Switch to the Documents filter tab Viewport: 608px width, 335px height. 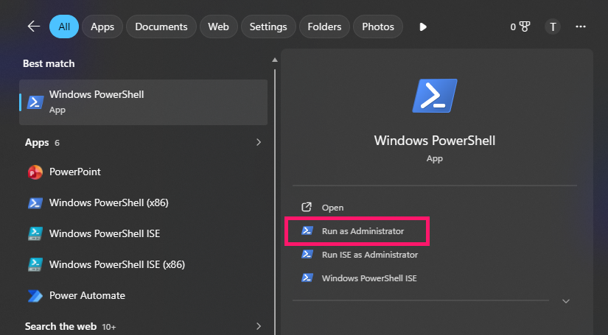pos(161,27)
